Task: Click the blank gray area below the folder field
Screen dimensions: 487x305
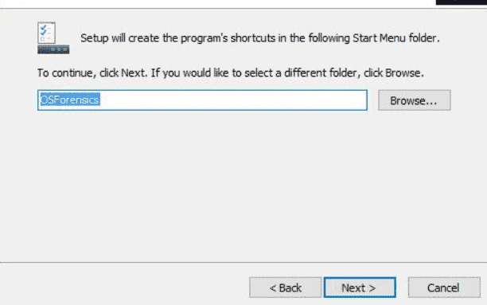Action: (243, 186)
